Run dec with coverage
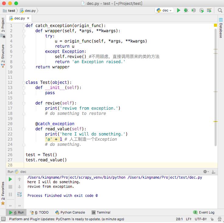Screen dimensions: 224x223 coord(194,10)
